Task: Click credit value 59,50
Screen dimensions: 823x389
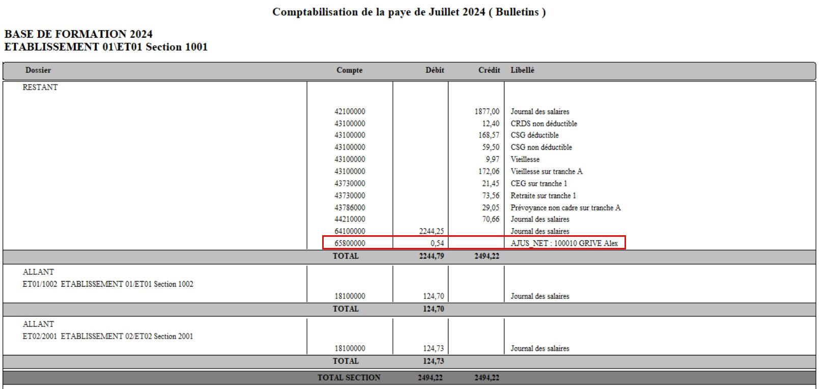Action: [491, 148]
